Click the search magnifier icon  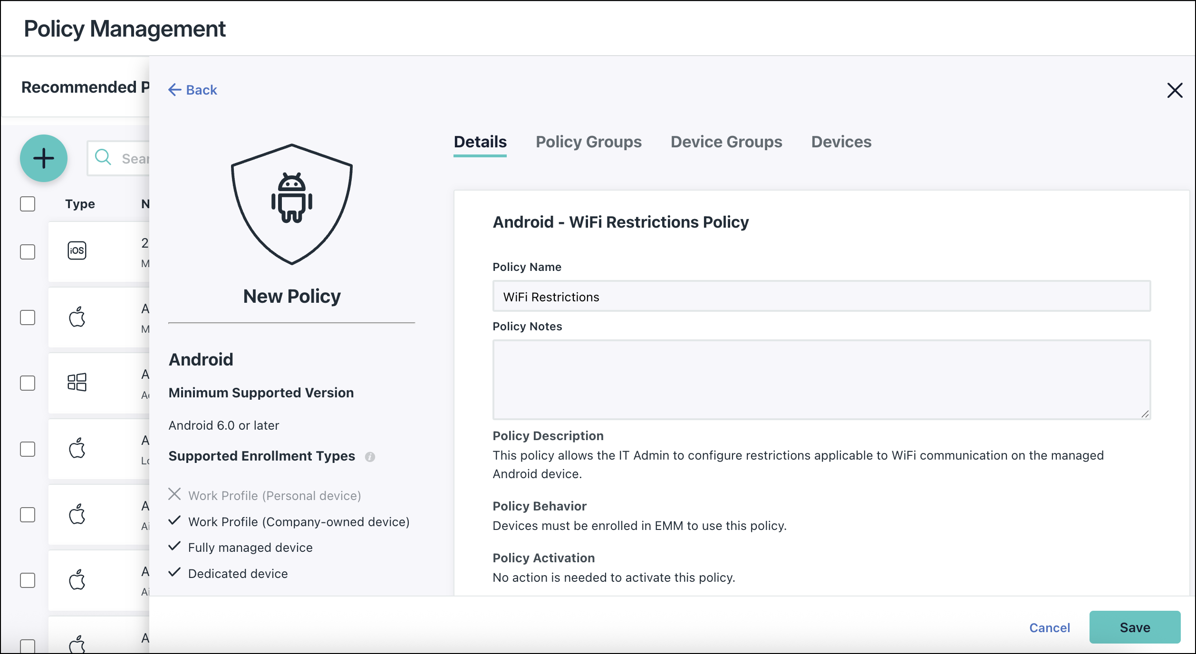103,157
